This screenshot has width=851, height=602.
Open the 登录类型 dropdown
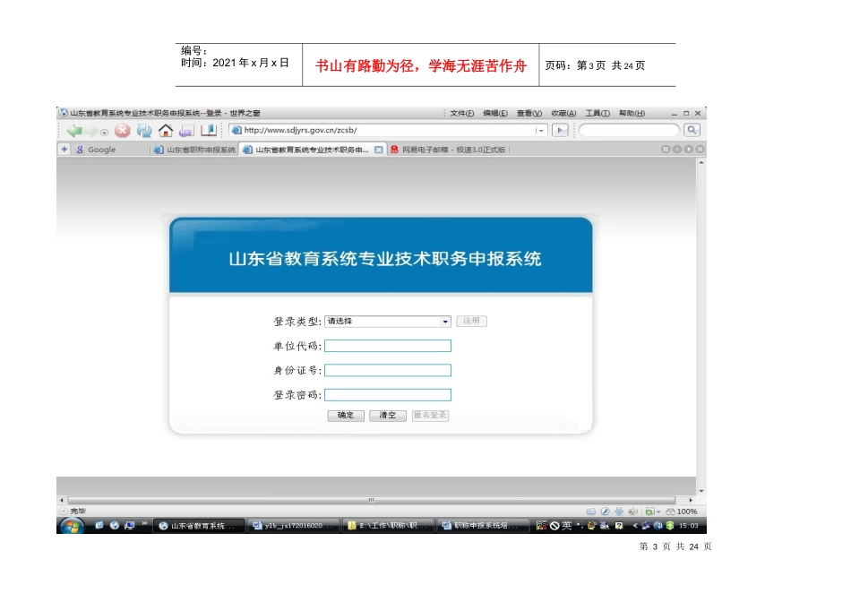pos(388,321)
